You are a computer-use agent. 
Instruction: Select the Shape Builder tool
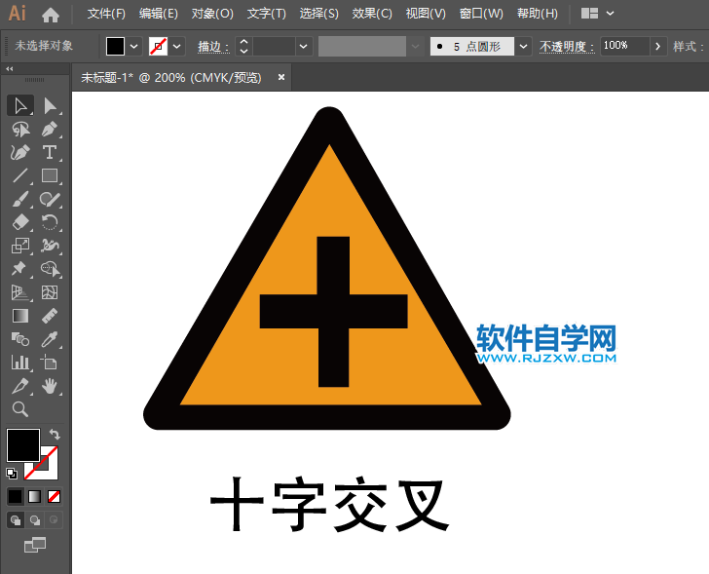click(x=50, y=269)
